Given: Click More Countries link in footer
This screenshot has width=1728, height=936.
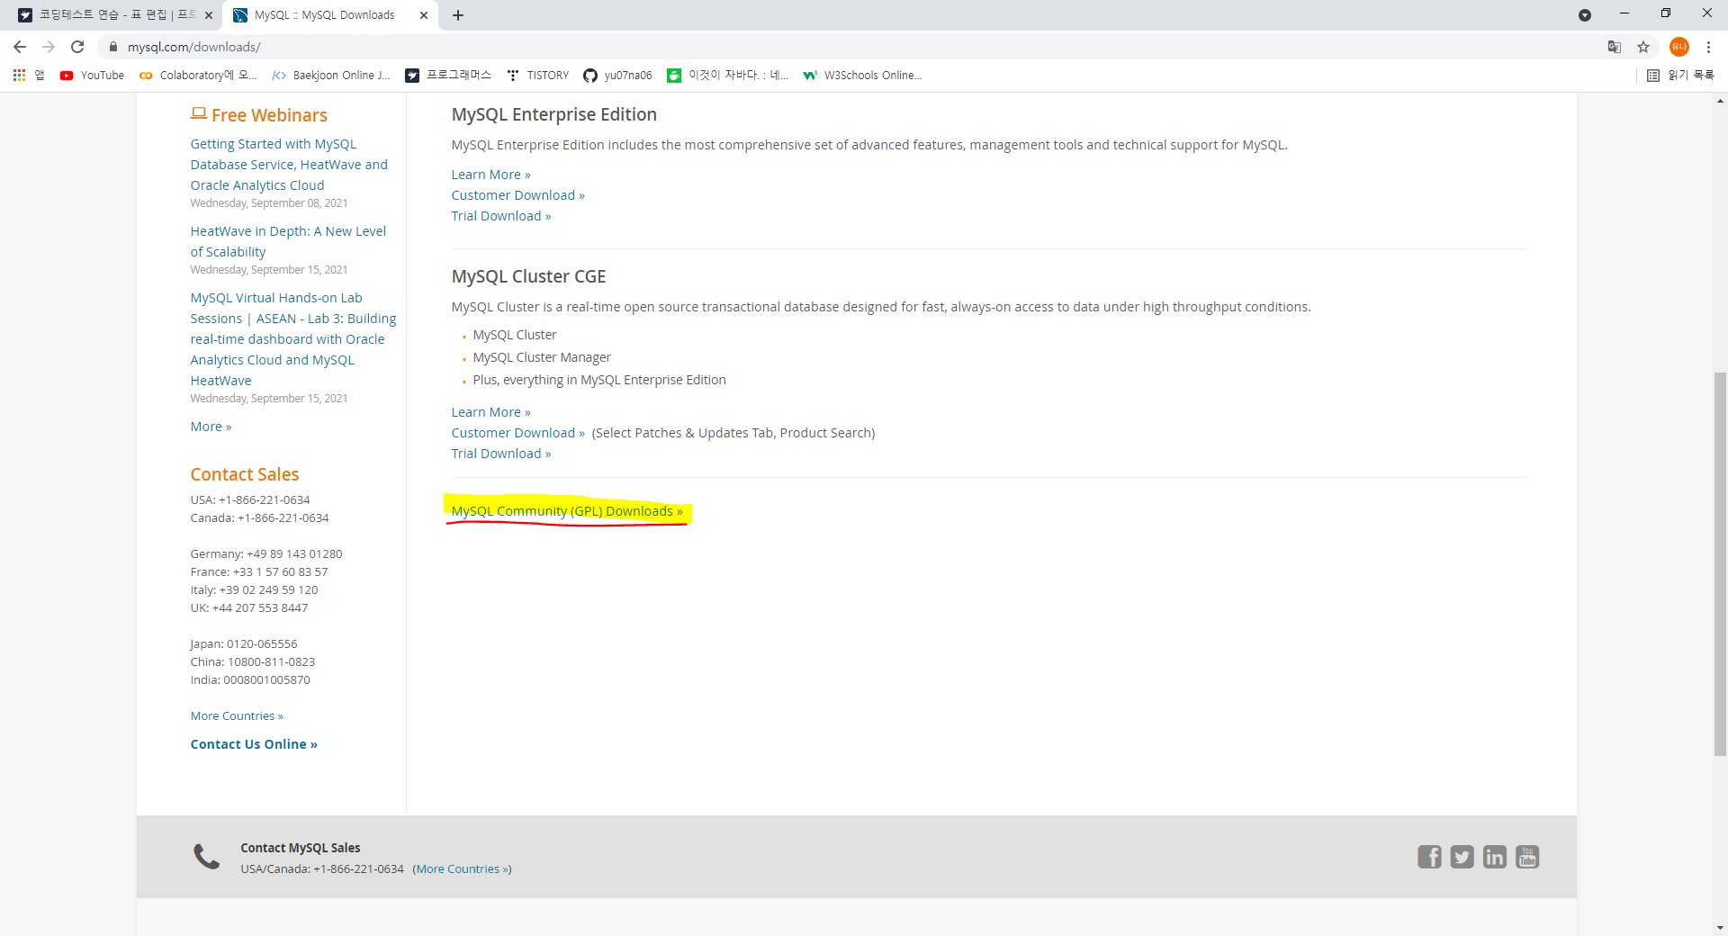Looking at the screenshot, I should point(462,869).
